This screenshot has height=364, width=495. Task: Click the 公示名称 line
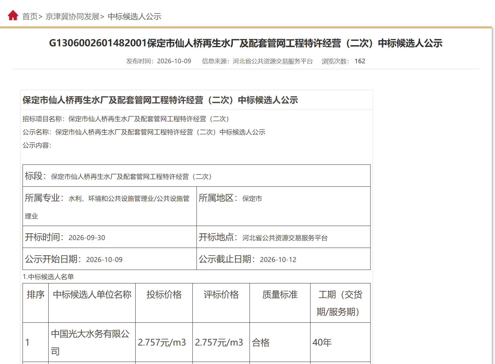[x=144, y=132]
